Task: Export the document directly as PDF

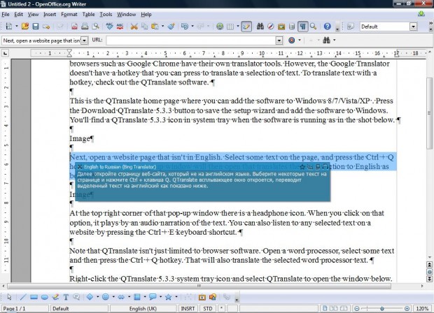Action: [74, 27]
